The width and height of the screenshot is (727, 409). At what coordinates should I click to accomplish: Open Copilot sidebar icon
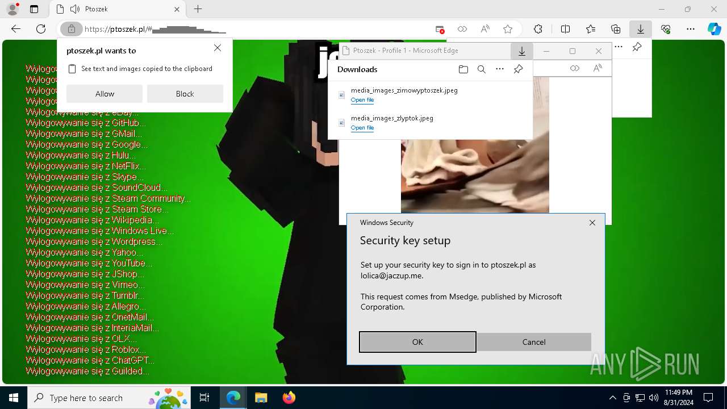point(714,29)
